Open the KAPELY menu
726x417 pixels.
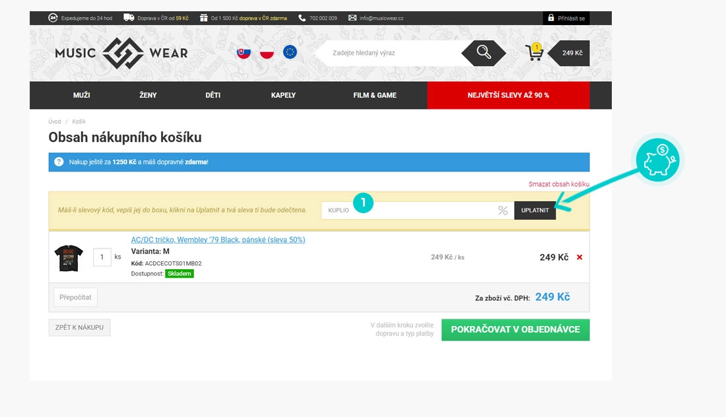click(283, 95)
